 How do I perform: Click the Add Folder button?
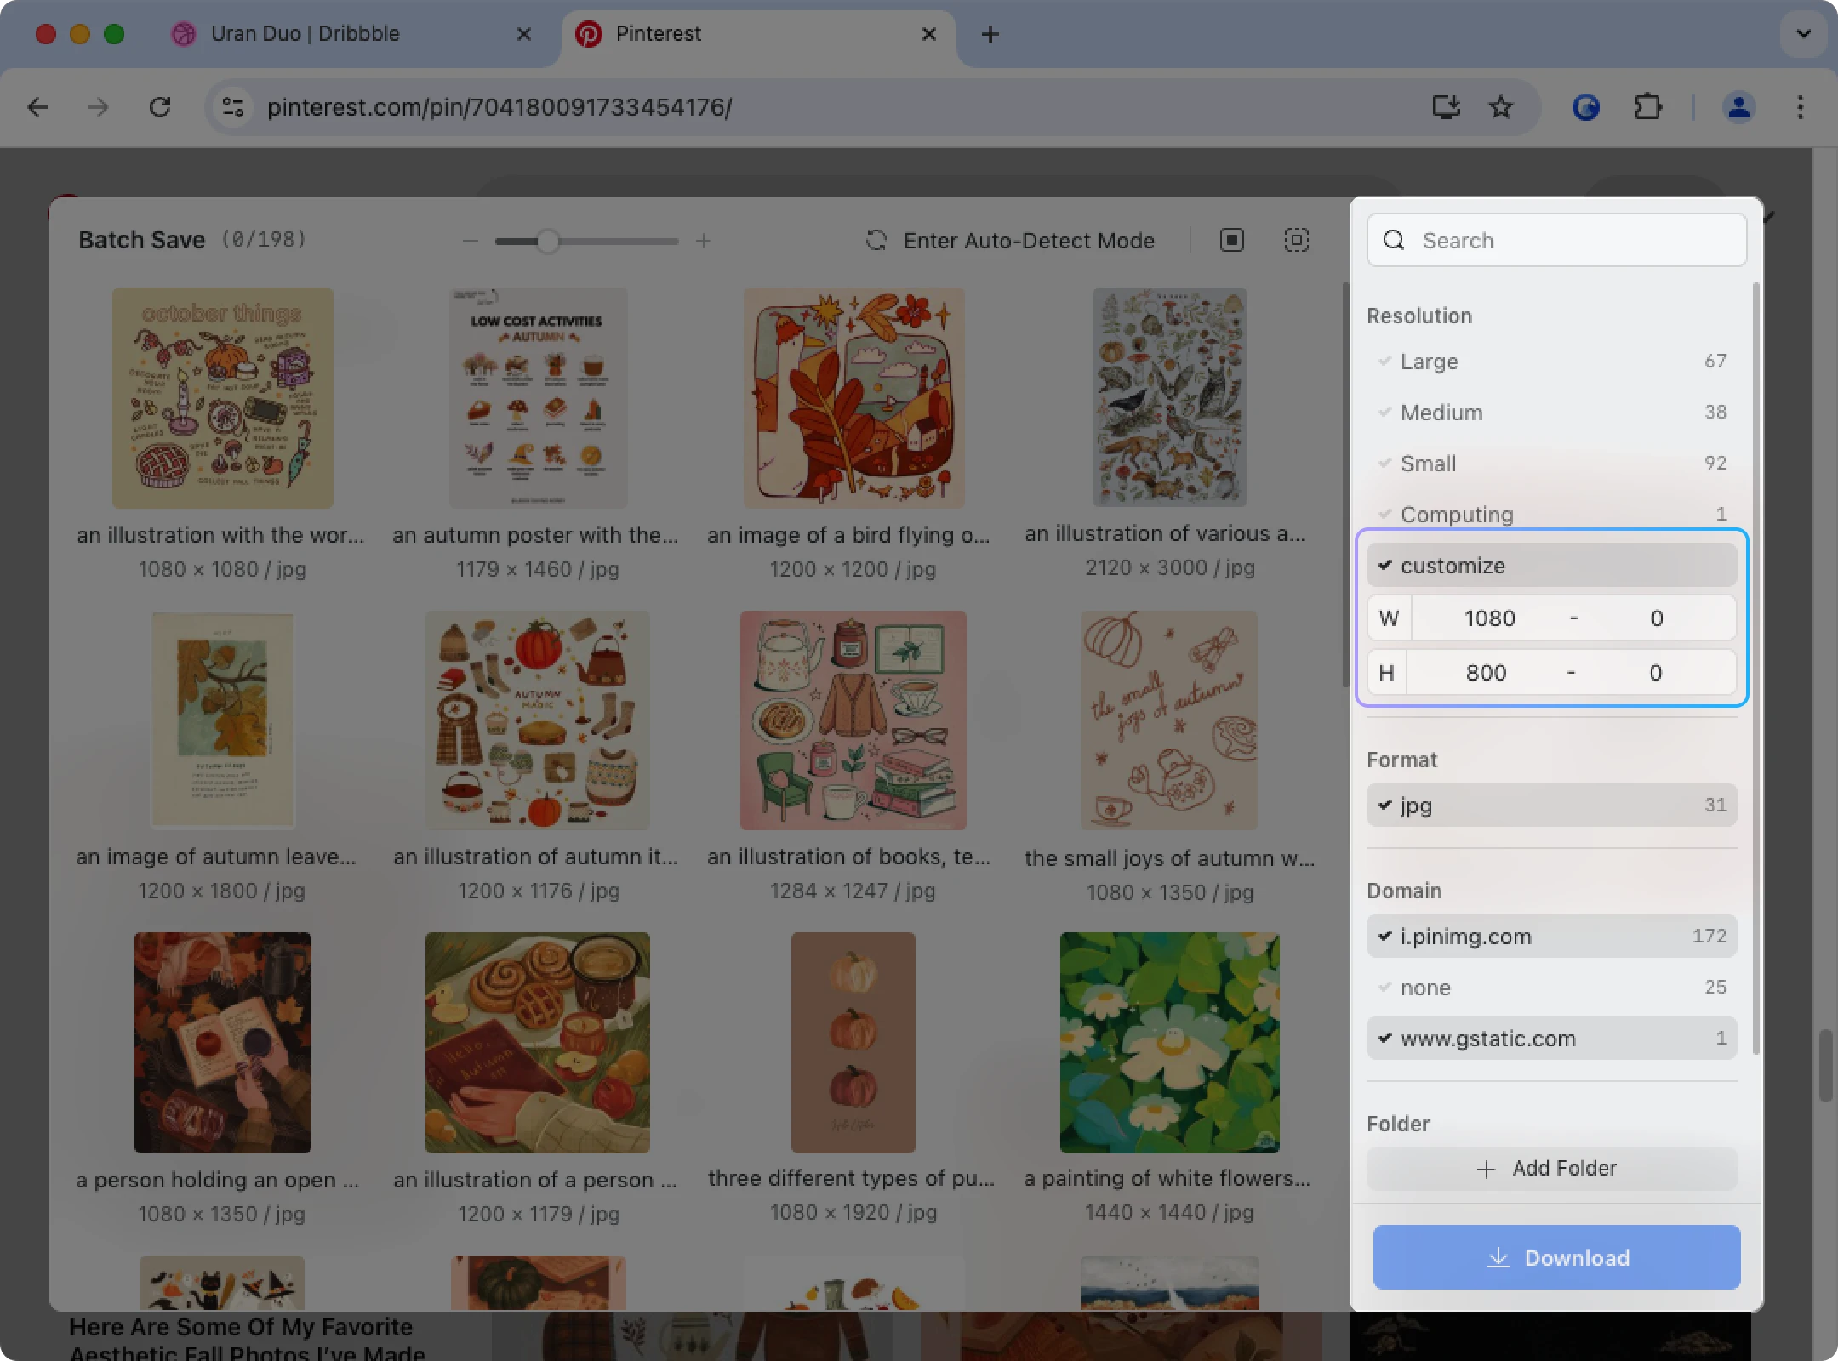pyautogui.click(x=1551, y=1169)
